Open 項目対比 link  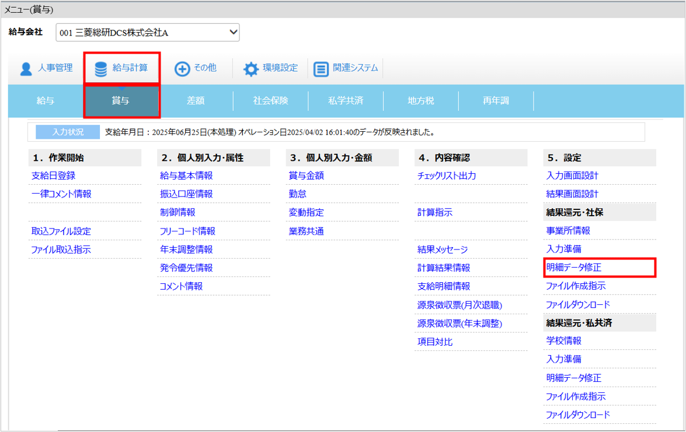pyautogui.click(x=435, y=342)
